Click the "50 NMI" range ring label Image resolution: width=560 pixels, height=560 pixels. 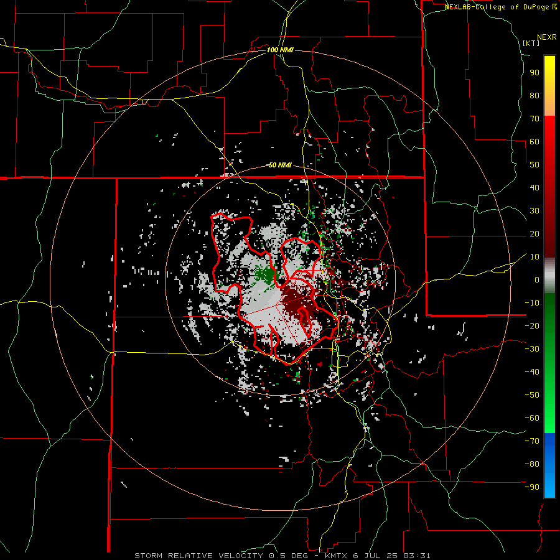tap(280, 165)
